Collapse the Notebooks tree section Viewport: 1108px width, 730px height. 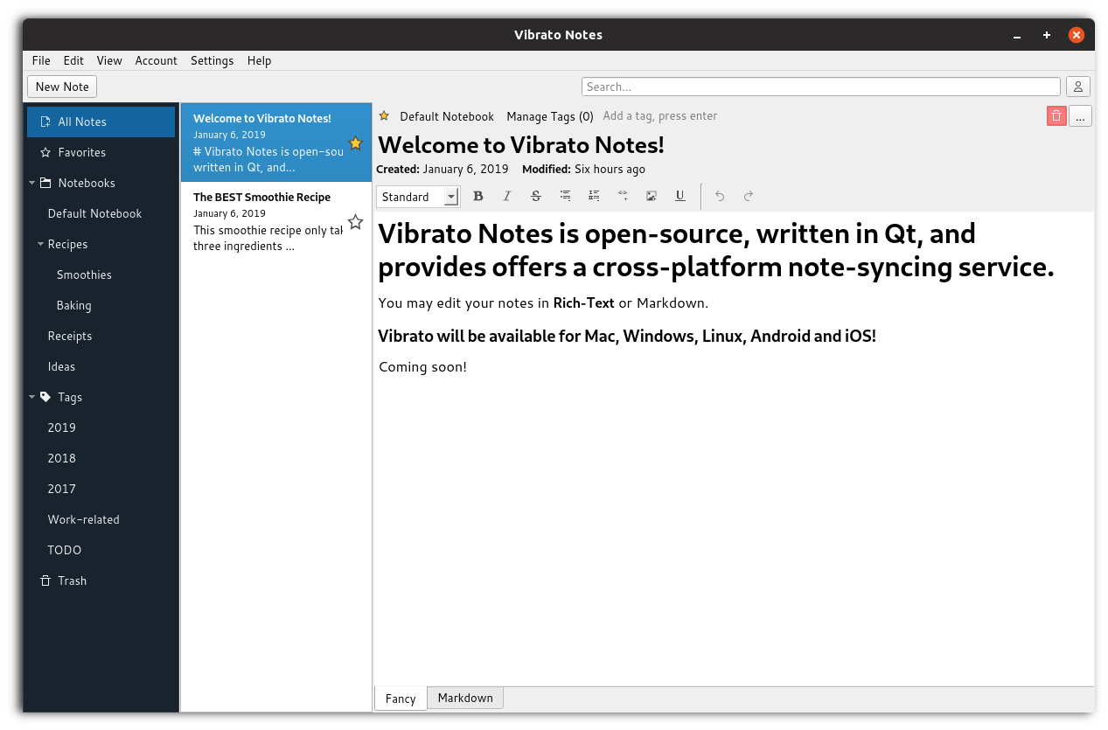[x=32, y=183]
